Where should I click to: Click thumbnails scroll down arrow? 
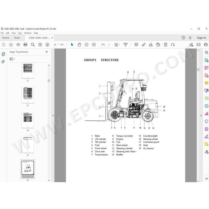click(x=49, y=180)
